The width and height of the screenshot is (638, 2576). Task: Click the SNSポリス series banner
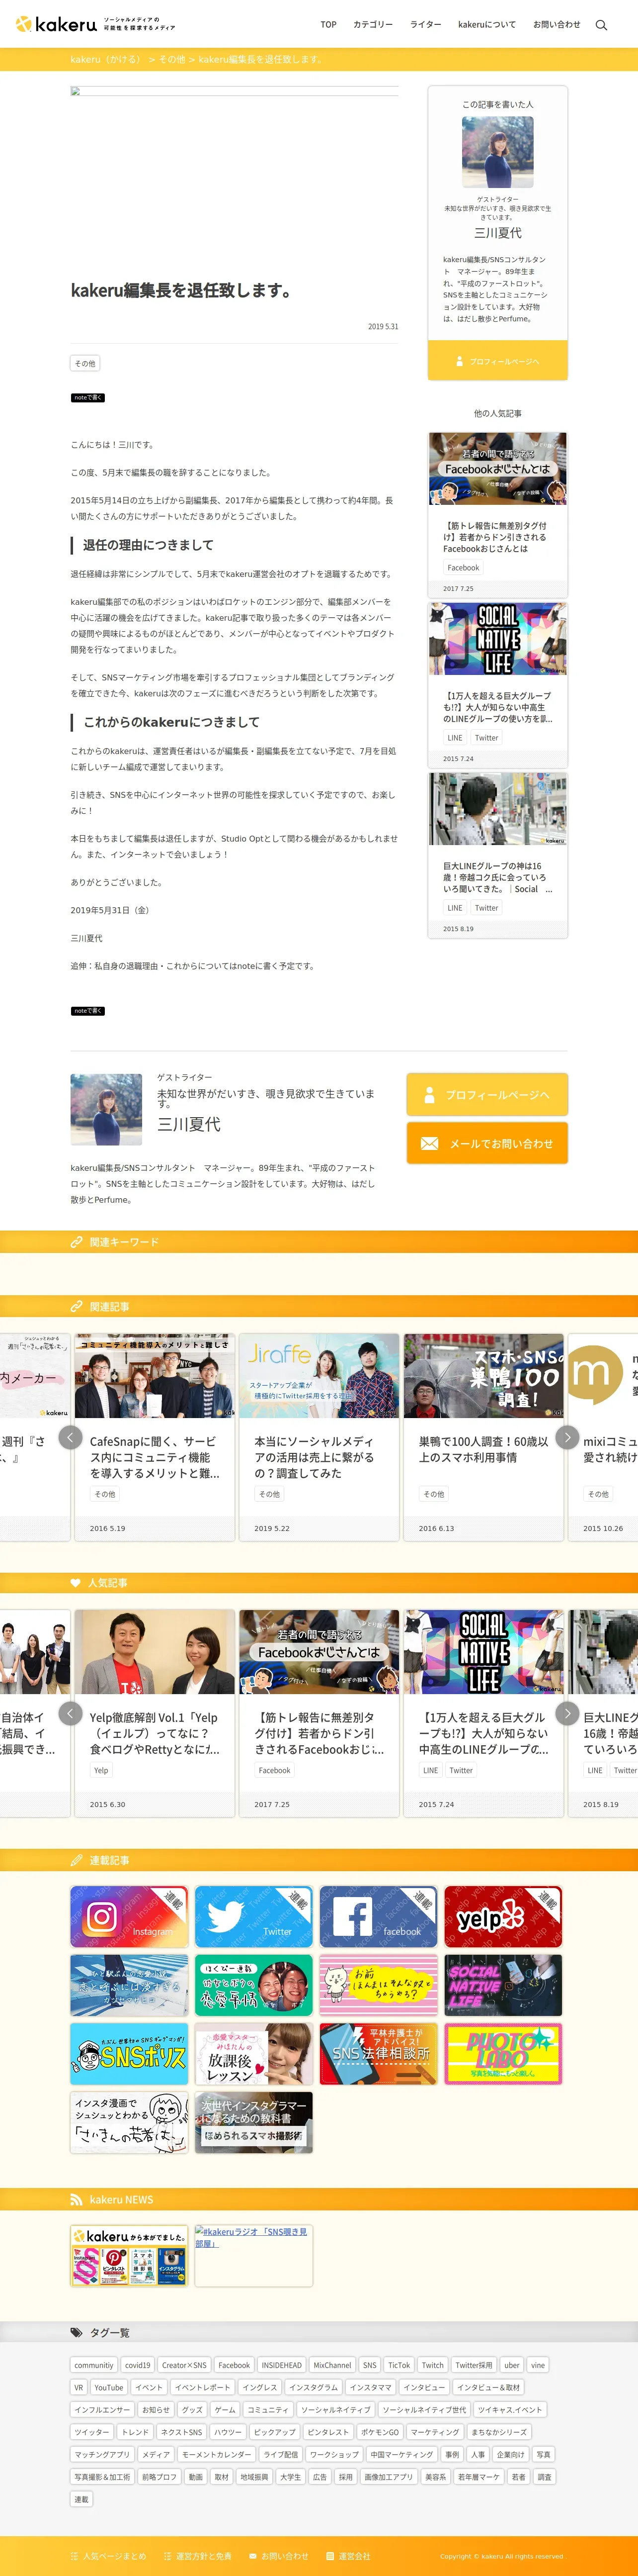pyautogui.click(x=129, y=2054)
